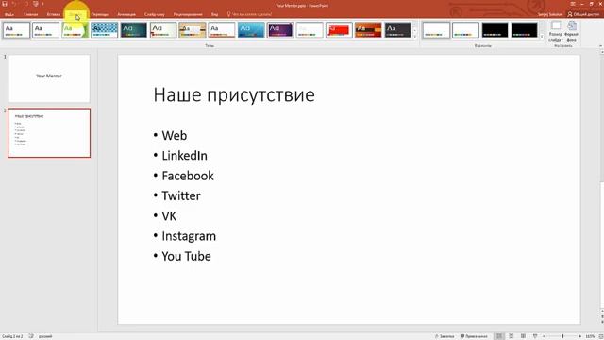The width and height of the screenshot is (604, 340).
Task: Click the Twitter bullet text
Action: [x=181, y=195]
